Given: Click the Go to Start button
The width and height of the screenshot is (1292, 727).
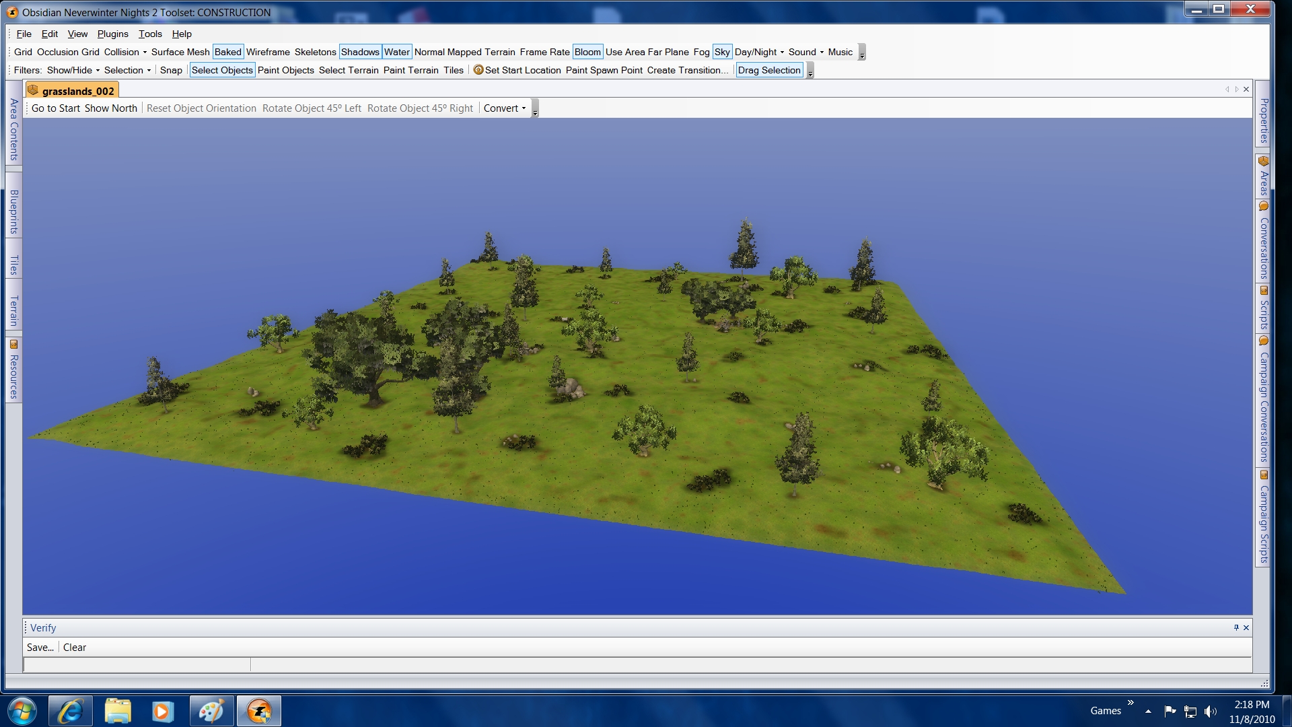Looking at the screenshot, I should (55, 108).
